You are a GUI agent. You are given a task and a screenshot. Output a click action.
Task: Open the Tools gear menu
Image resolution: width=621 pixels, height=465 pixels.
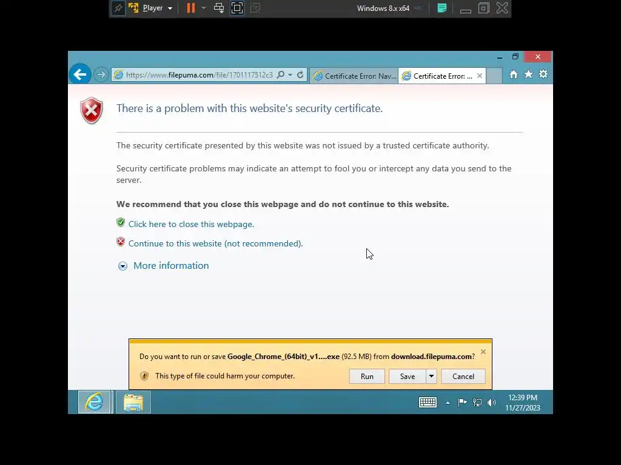click(543, 74)
